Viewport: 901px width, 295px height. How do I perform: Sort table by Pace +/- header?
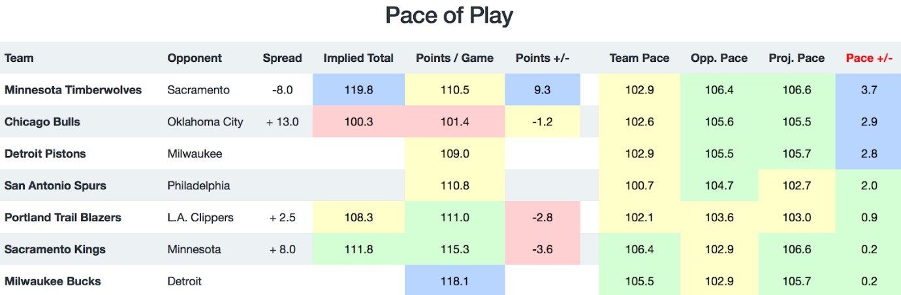click(869, 58)
